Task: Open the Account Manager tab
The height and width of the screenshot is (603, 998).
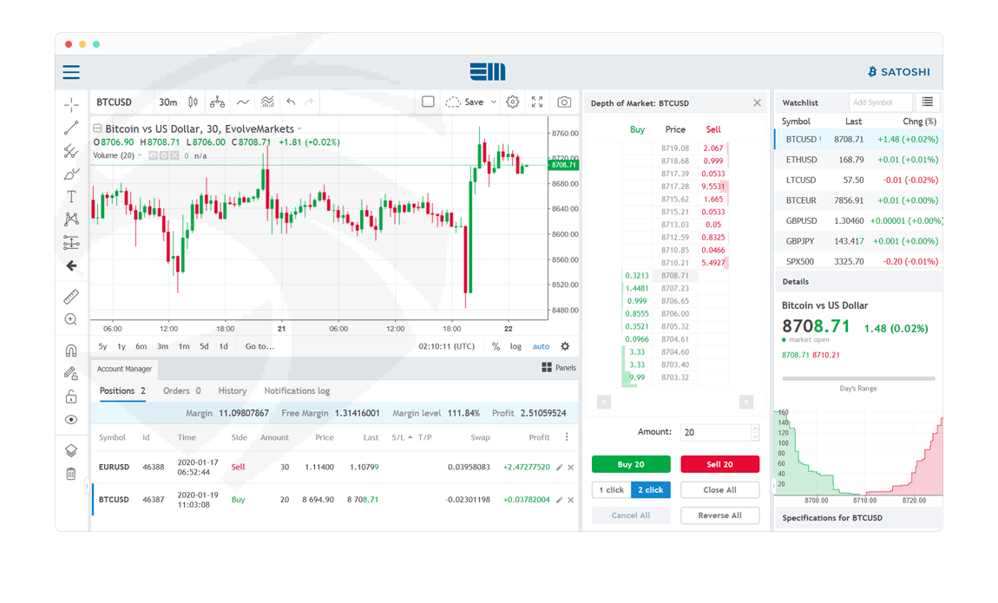Action: point(124,369)
